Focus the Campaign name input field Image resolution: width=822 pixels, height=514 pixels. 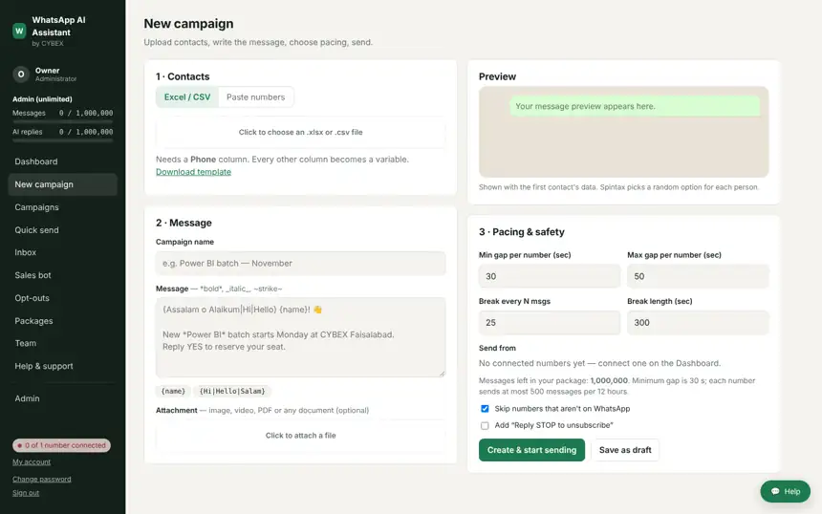click(300, 263)
